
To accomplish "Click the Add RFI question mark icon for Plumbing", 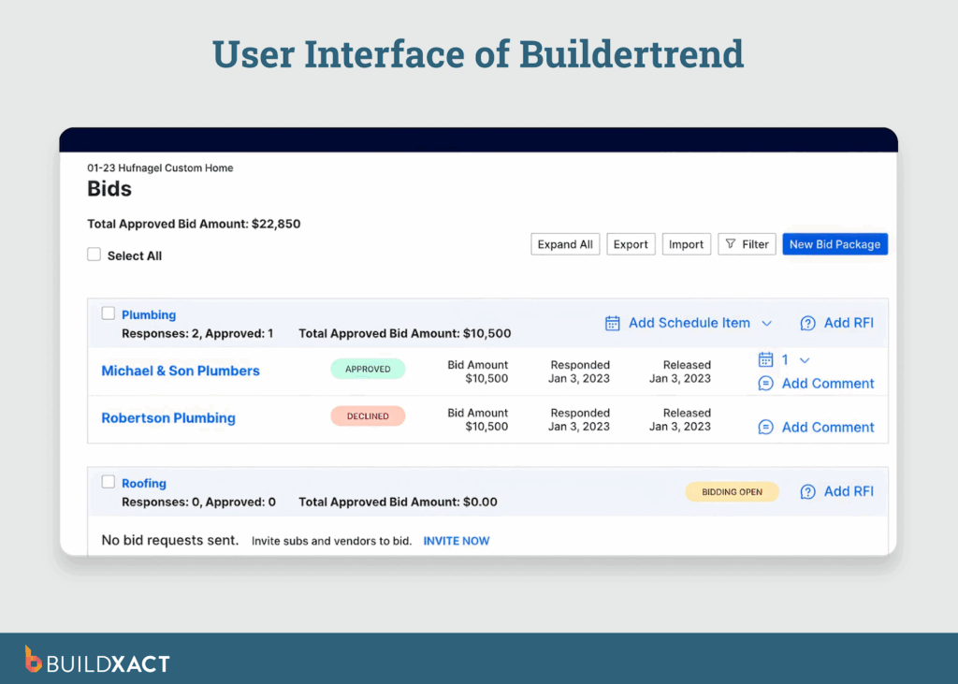I will pos(807,322).
